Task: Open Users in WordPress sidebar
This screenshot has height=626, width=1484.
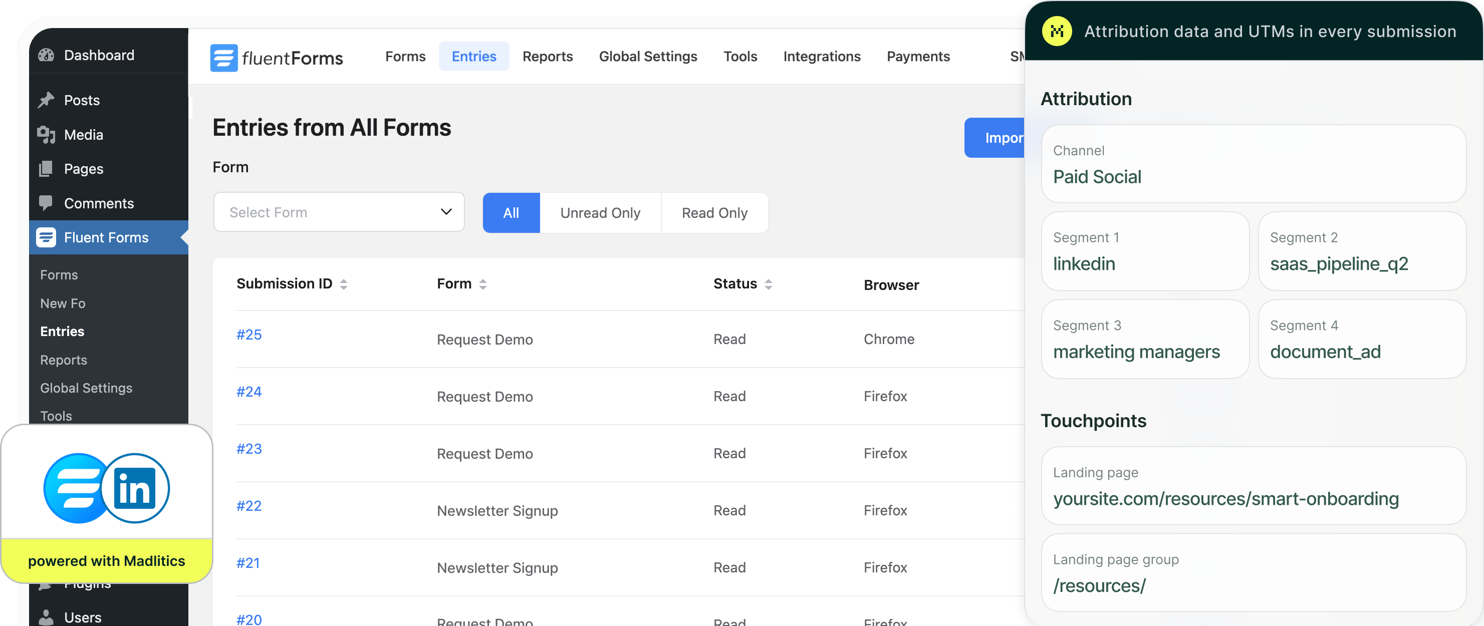Action: [108, 617]
